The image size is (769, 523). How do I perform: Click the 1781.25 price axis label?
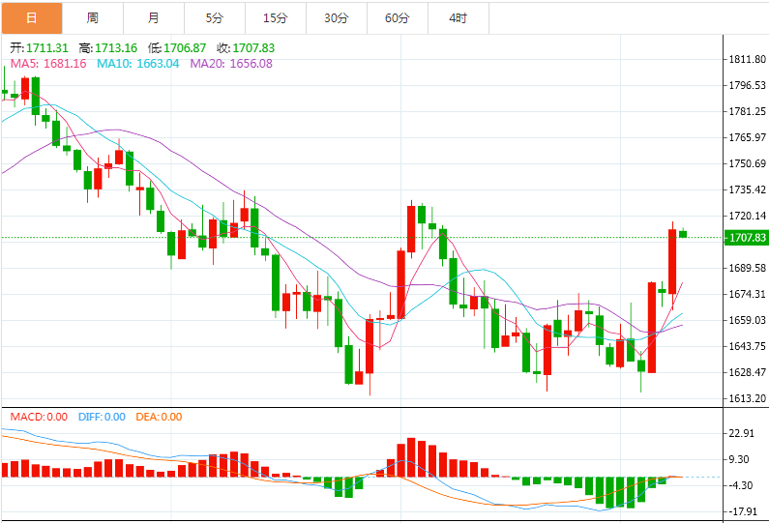[x=748, y=111]
